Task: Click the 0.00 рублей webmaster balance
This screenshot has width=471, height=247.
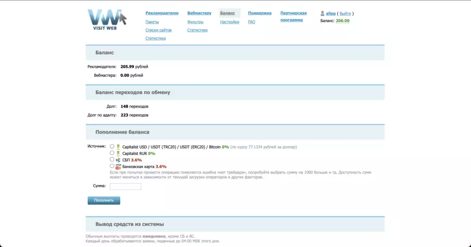Action: pos(131,75)
